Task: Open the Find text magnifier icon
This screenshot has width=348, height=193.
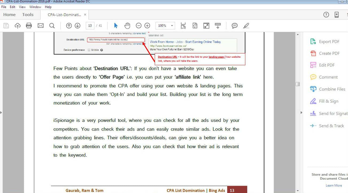Action: click(52, 26)
